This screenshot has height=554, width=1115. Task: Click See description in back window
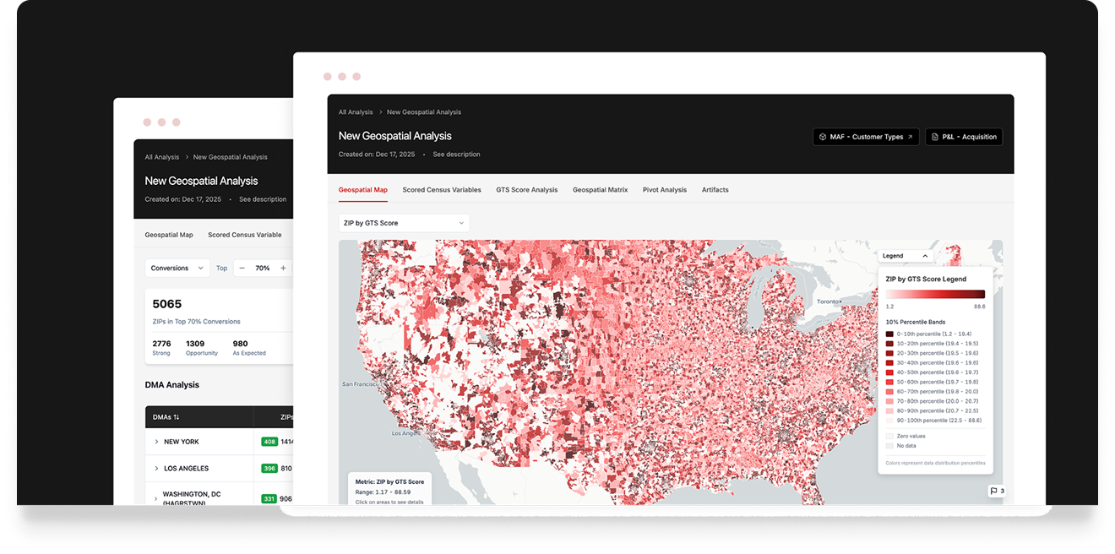coord(263,199)
